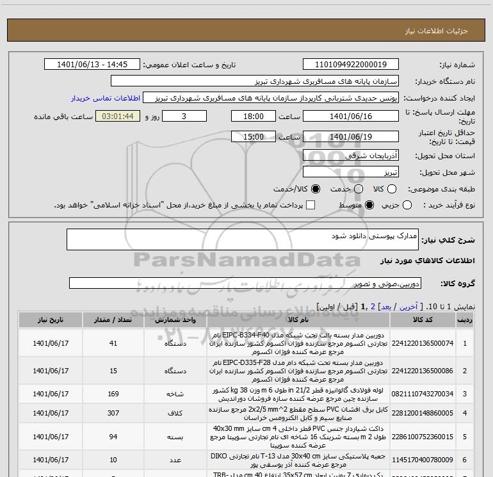Tick the اسناد خزانه اسلامی payment checkbox
Screen dimensions: 493x477
[x=311, y=205]
